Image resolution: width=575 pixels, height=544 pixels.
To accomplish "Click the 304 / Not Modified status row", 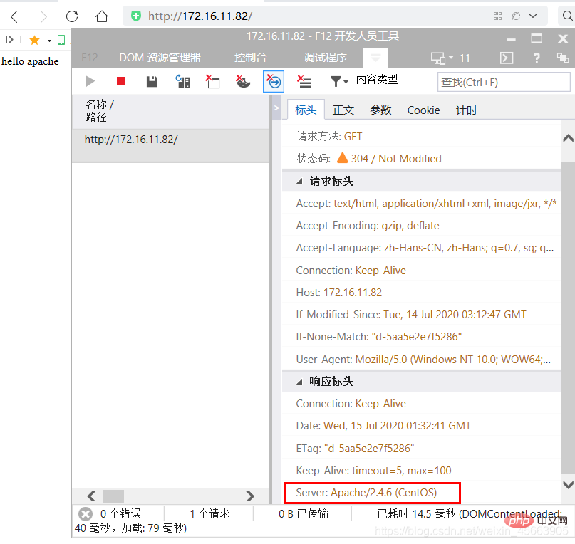I will point(421,158).
